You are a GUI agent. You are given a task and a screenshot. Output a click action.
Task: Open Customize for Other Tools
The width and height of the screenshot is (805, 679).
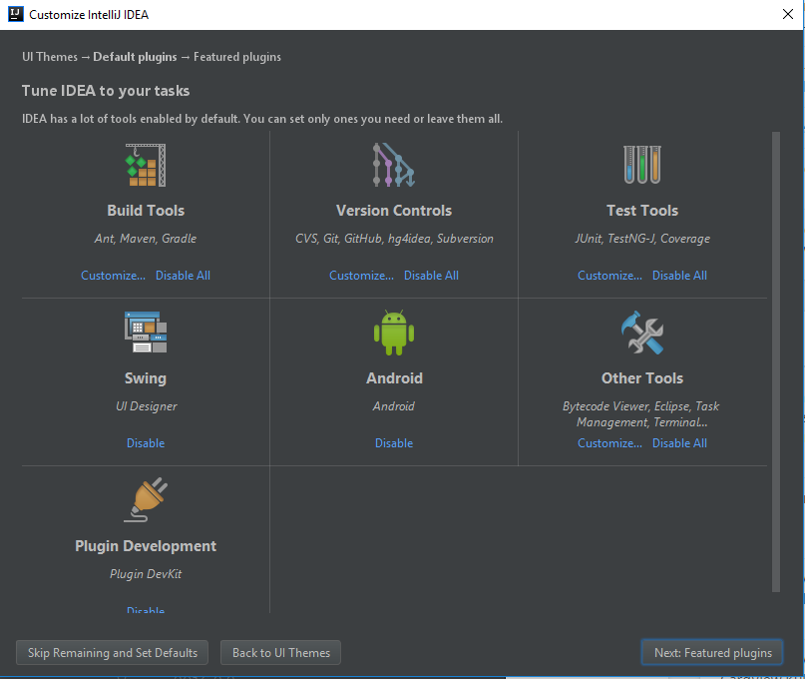(x=609, y=443)
